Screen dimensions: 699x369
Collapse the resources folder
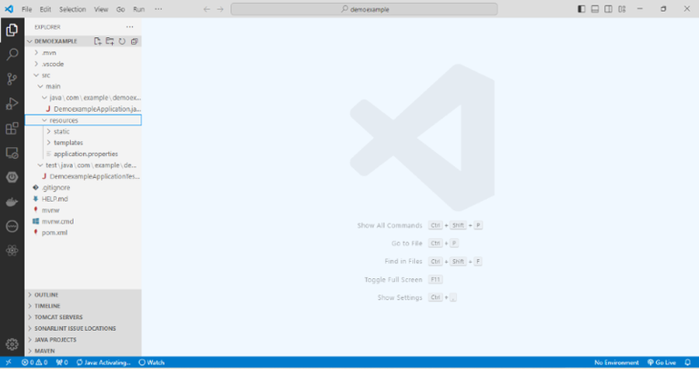tap(84, 120)
